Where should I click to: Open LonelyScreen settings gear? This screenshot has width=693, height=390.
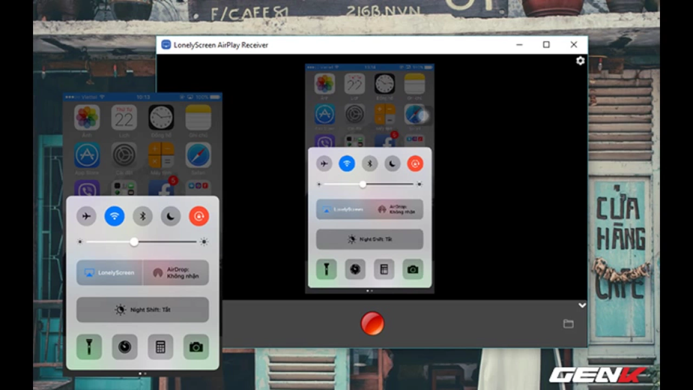point(580,61)
